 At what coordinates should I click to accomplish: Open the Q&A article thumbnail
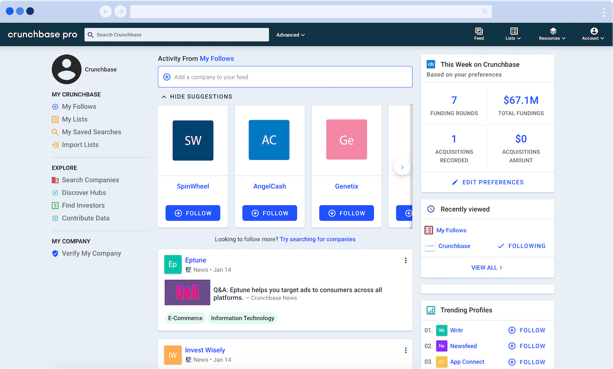click(x=188, y=293)
